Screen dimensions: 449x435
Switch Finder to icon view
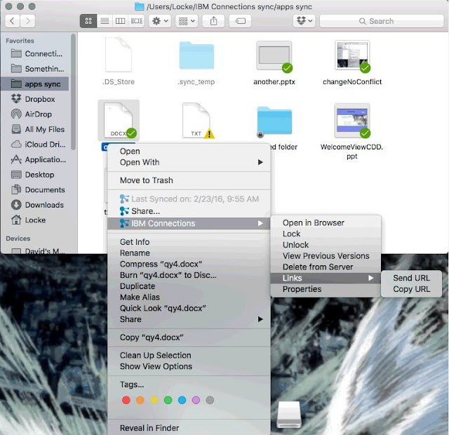(88, 21)
